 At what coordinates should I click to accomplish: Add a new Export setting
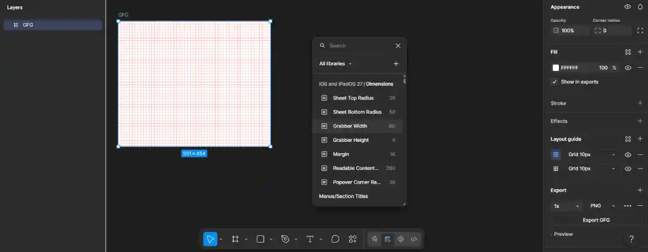coord(640,190)
